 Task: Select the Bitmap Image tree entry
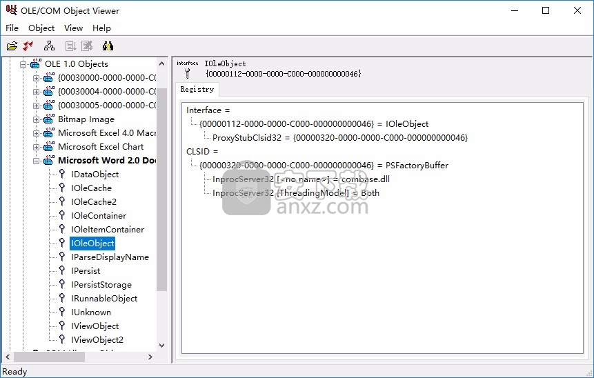(x=86, y=119)
